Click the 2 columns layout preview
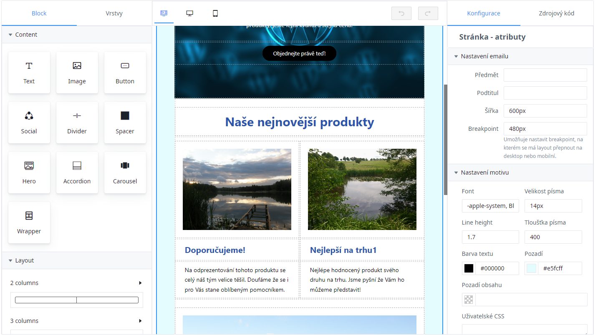 tap(77, 300)
